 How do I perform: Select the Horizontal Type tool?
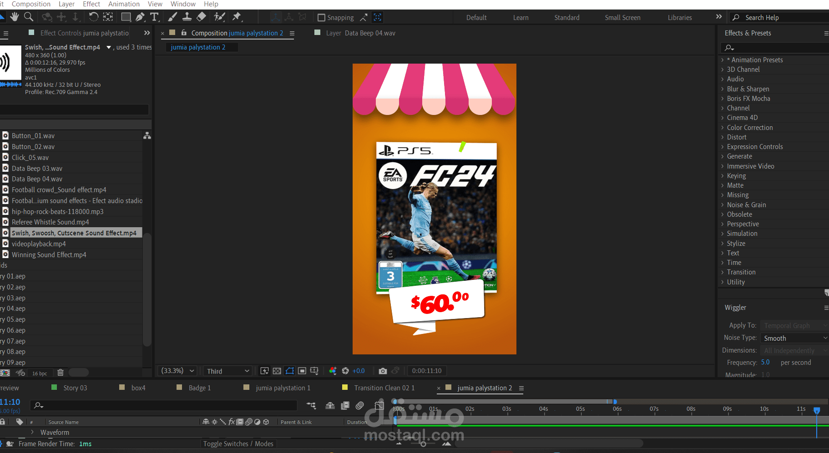coord(155,17)
